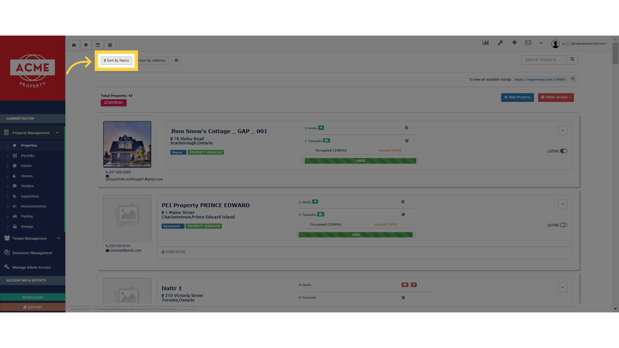619x348 pixels.
Task: Open the mail envelope icon
Action: pyautogui.click(x=528, y=43)
